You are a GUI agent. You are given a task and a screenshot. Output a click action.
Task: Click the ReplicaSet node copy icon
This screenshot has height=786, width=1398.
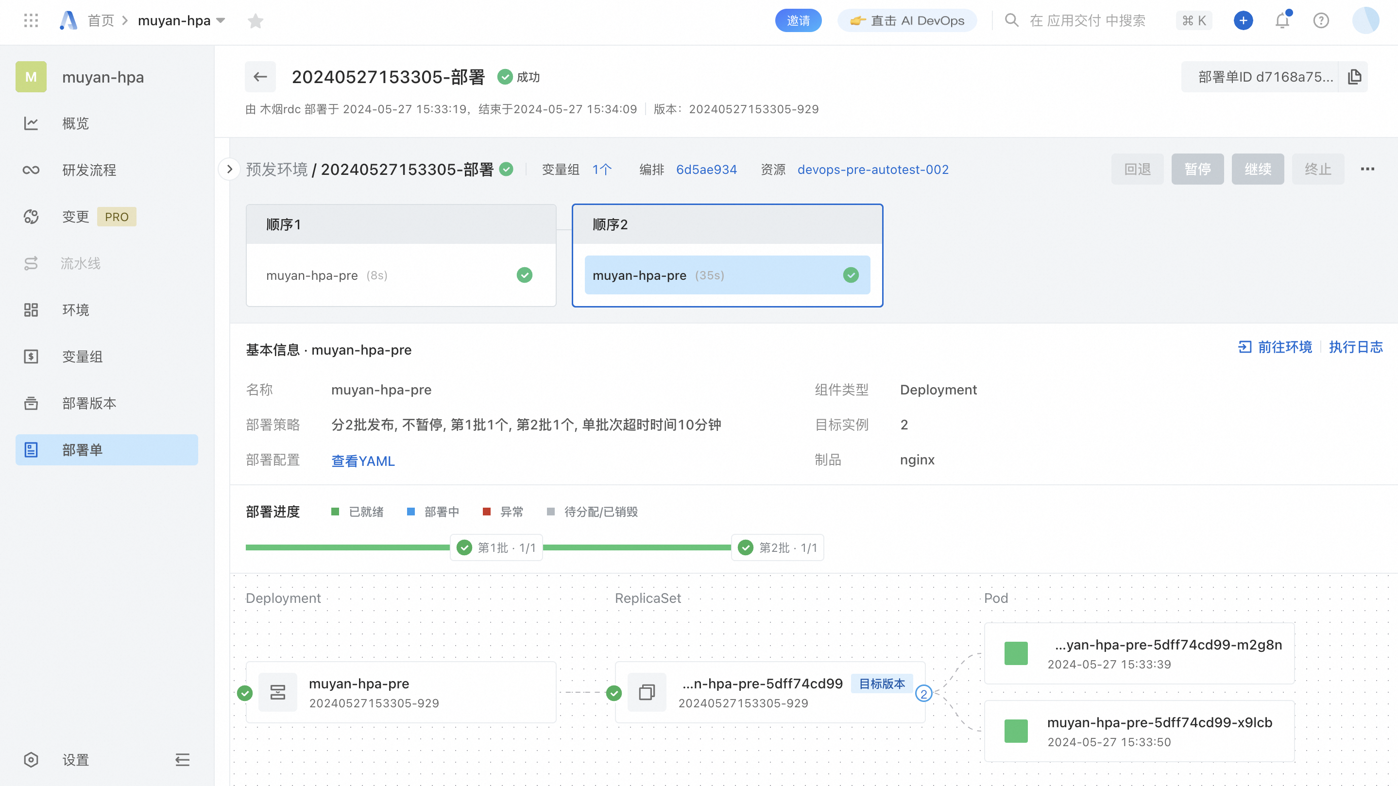tap(647, 693)
